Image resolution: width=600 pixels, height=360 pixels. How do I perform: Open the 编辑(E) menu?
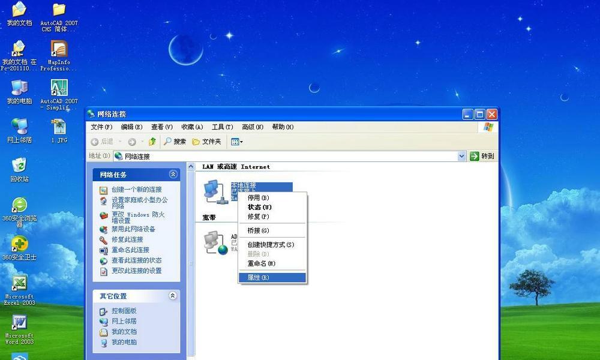coord(131,127)
